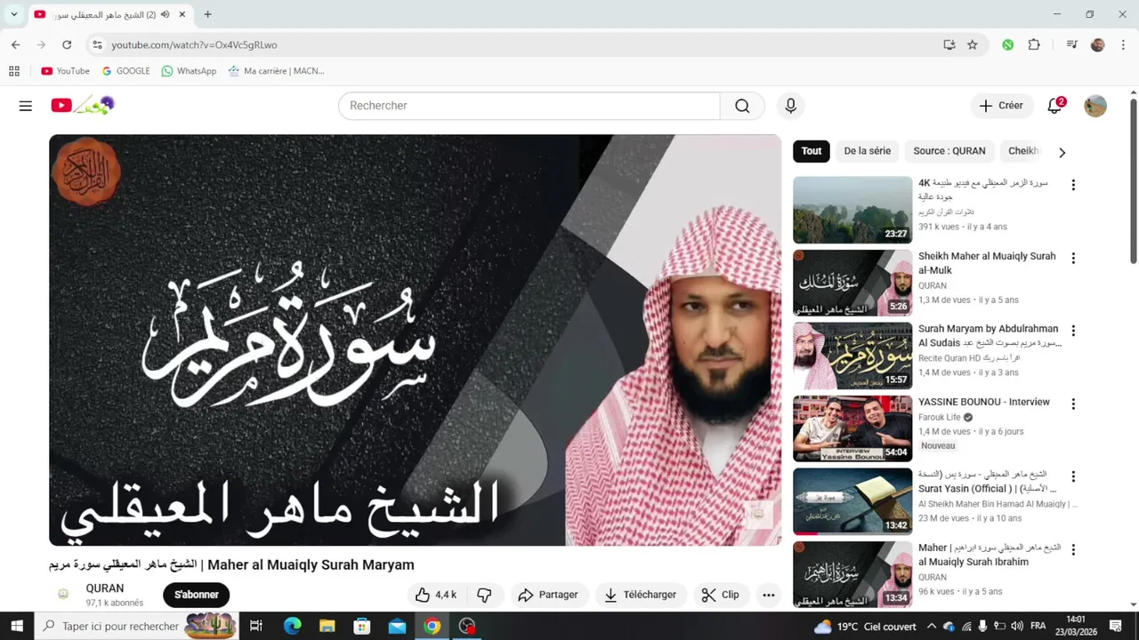
Task: Open the media control button in Chrome toolbar
Action: click(1072, 44)
